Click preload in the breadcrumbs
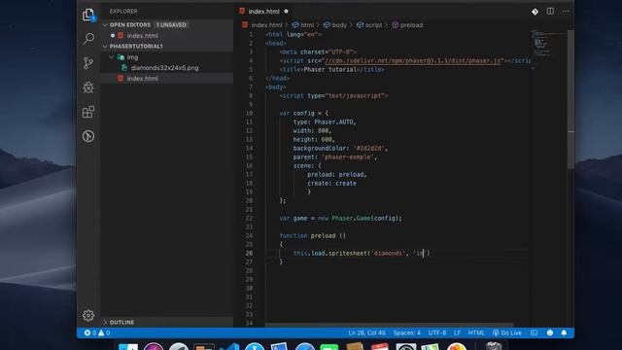This screenshot has height=350, width=622. [x=411, y=25]
